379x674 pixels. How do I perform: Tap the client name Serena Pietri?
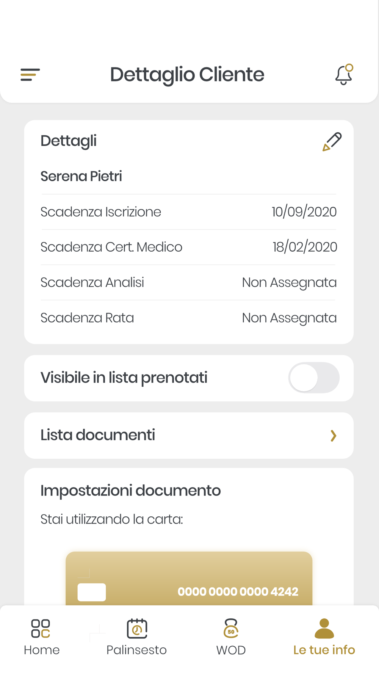(x=81, y=177)
